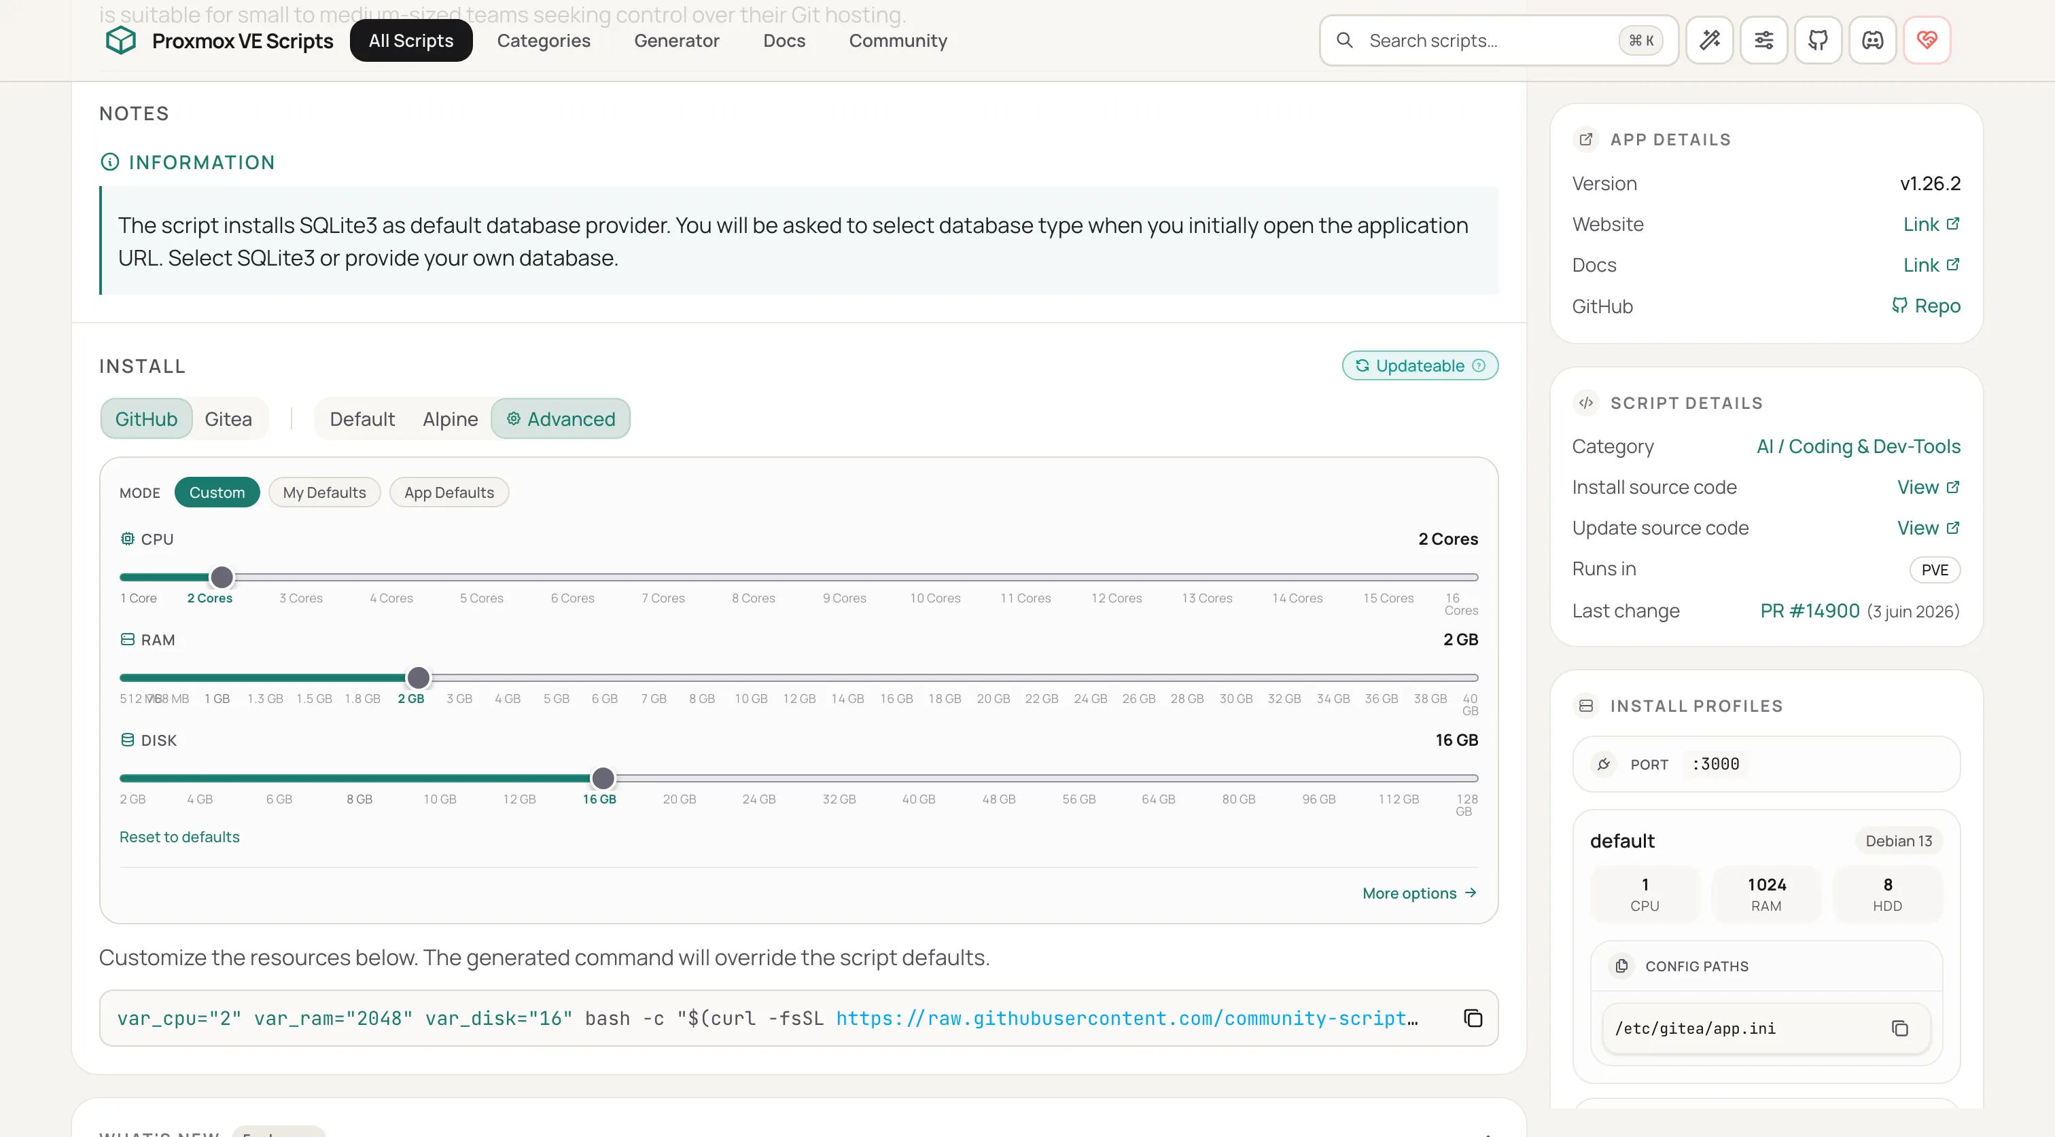
Task: Open the magic wand generator icon
Action: click(1709, 40)
